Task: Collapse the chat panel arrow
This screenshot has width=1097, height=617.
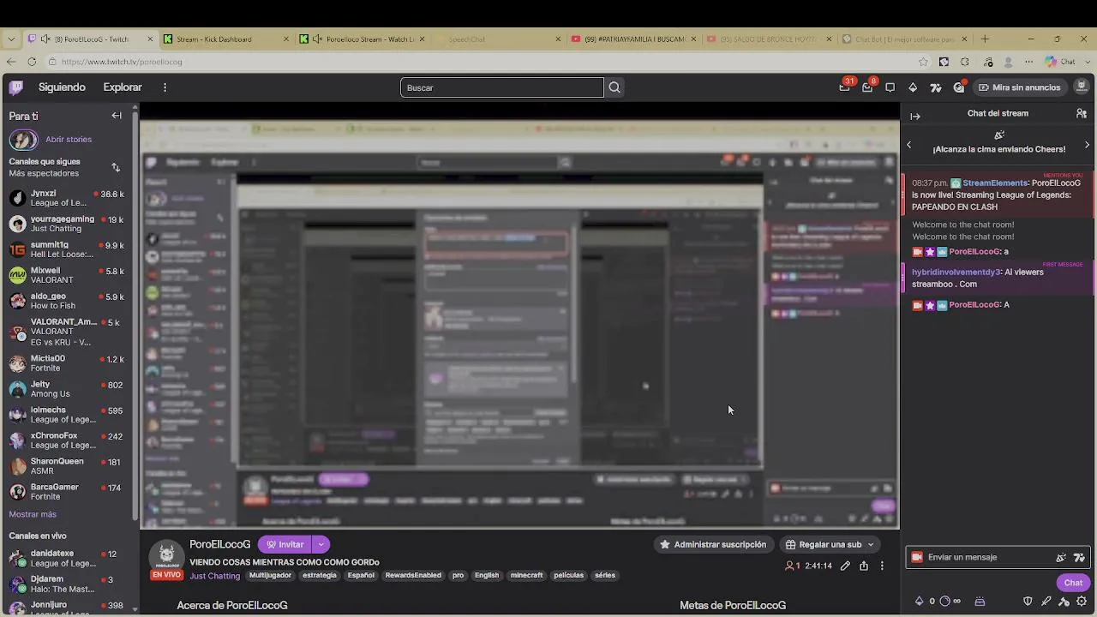Action: pyautogui.click(x=915, y=116)
